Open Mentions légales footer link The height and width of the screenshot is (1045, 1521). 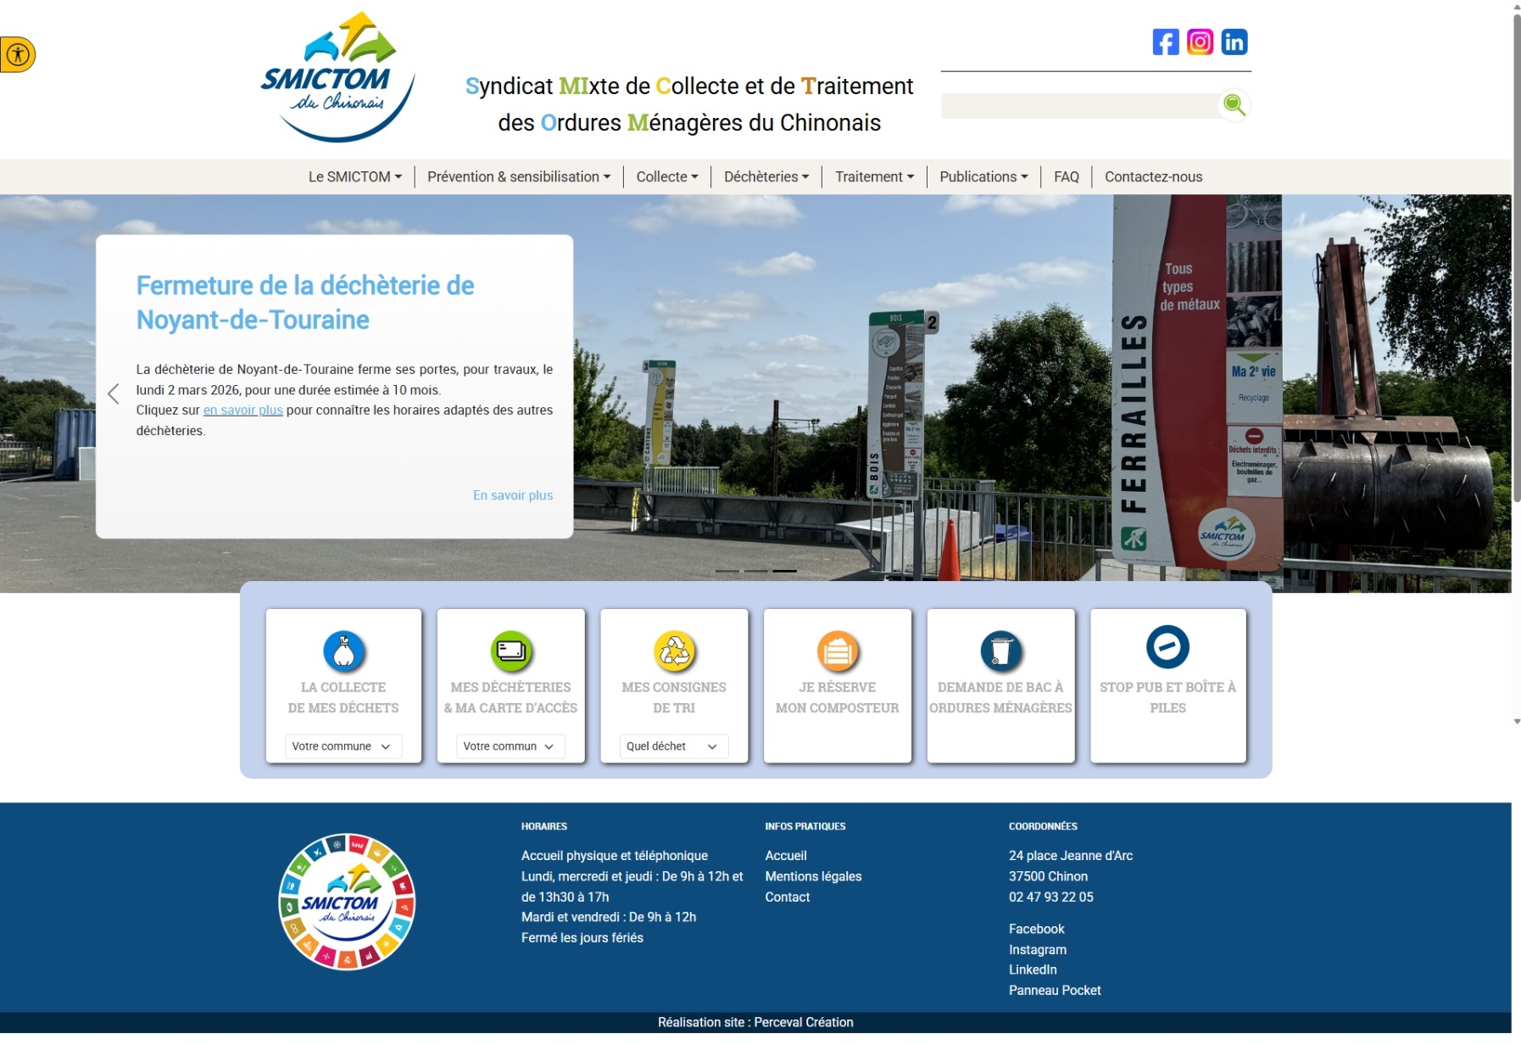coord(813,876)
